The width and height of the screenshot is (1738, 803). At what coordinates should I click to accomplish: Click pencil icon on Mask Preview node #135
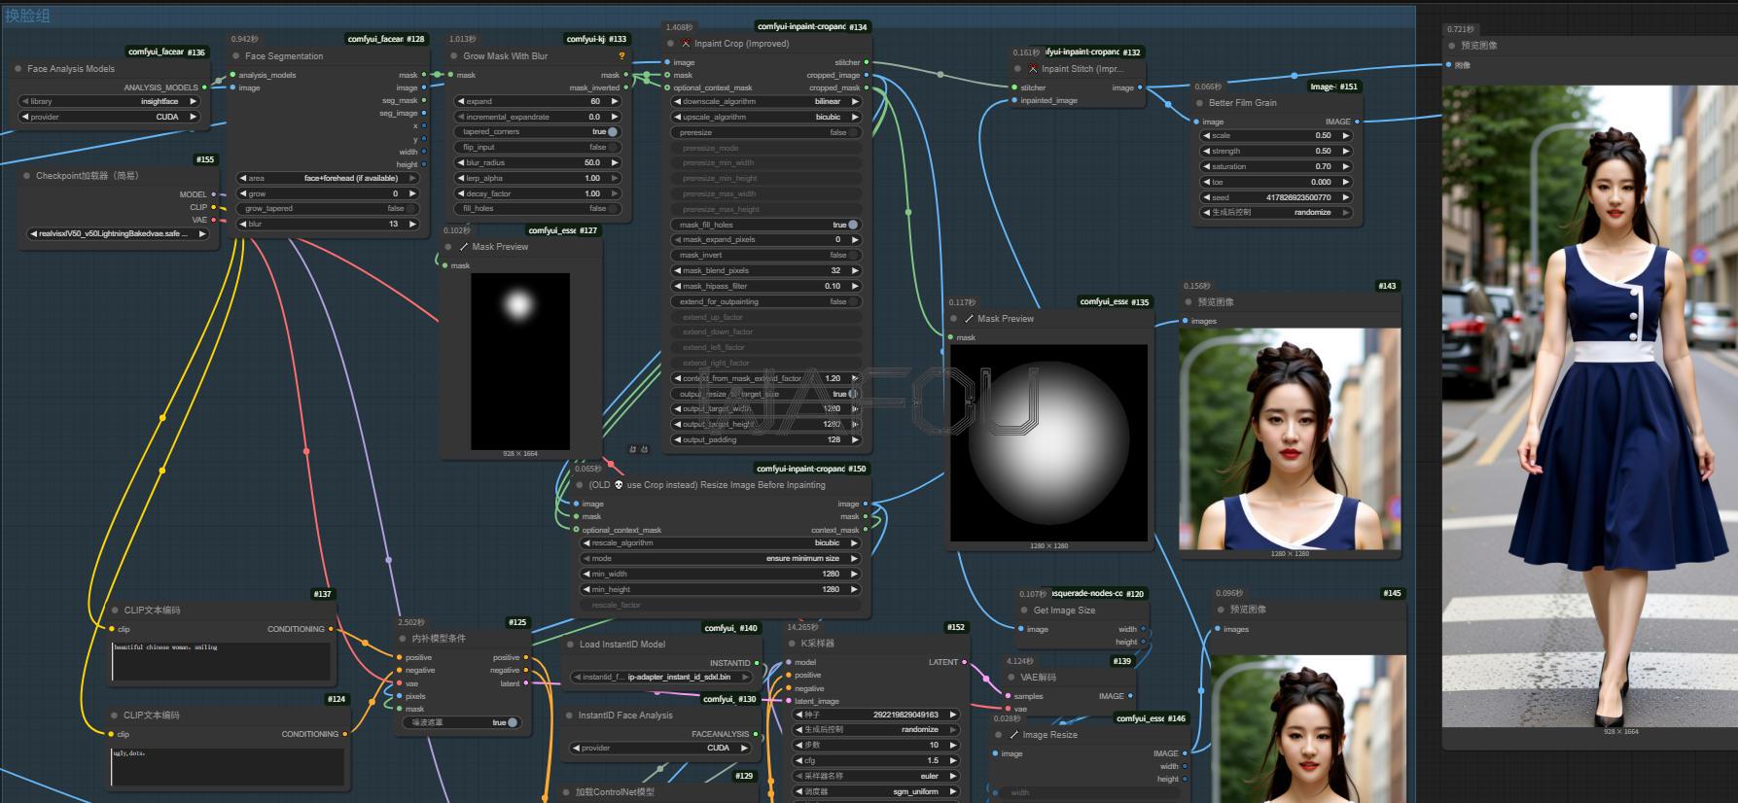(969, 319)
